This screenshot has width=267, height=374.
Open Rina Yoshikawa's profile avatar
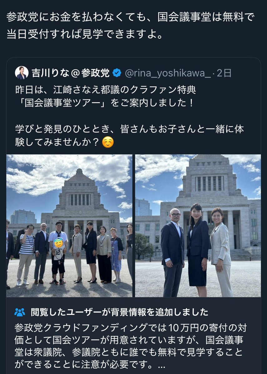22,73
